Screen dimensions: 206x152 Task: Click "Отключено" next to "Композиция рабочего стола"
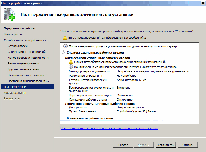coord(125,99)
